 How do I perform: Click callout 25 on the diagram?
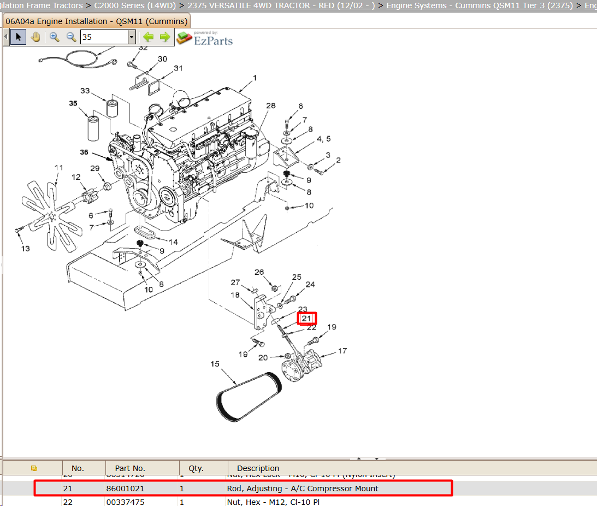click(x=297, y=277)
